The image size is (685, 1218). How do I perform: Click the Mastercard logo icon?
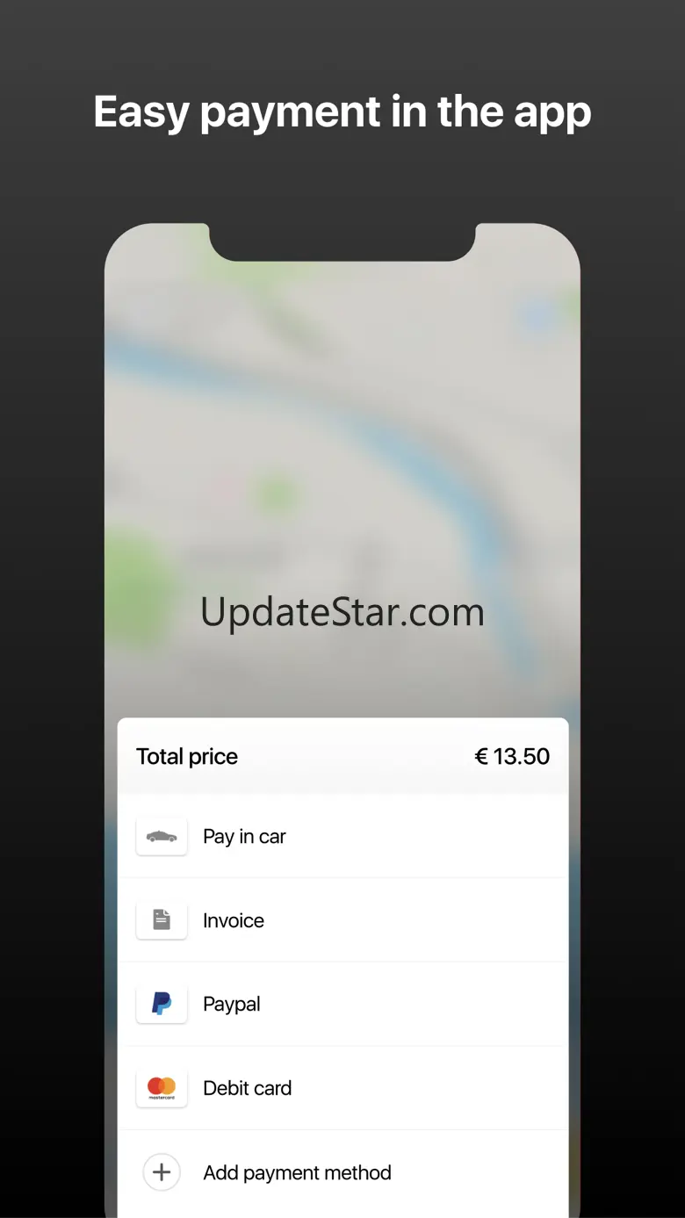[162, 1088]
